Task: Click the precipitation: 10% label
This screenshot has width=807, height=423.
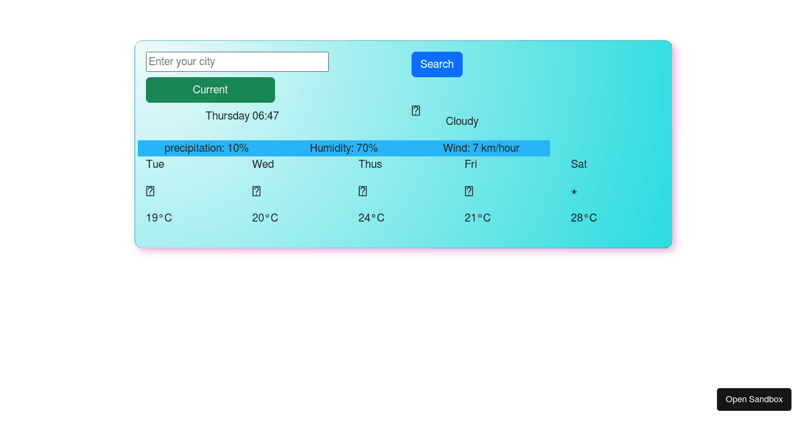Action: [206, 148]
